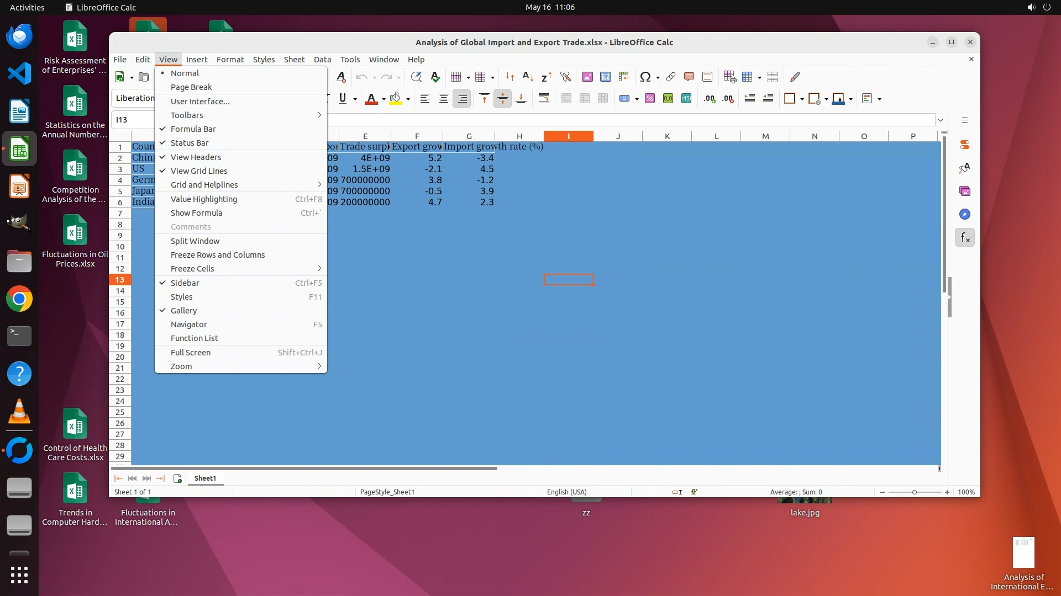
Task: Open the Special Character icon
Action: tap(645, 77)
